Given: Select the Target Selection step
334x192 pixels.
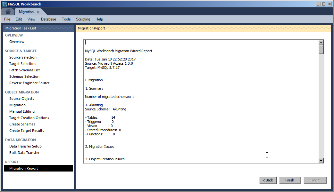Looking at the screenshot, I should (x=22, y=64).
